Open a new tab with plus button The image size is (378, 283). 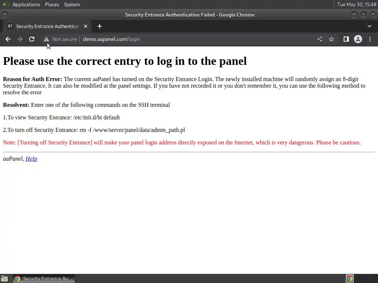click(100, 26)
